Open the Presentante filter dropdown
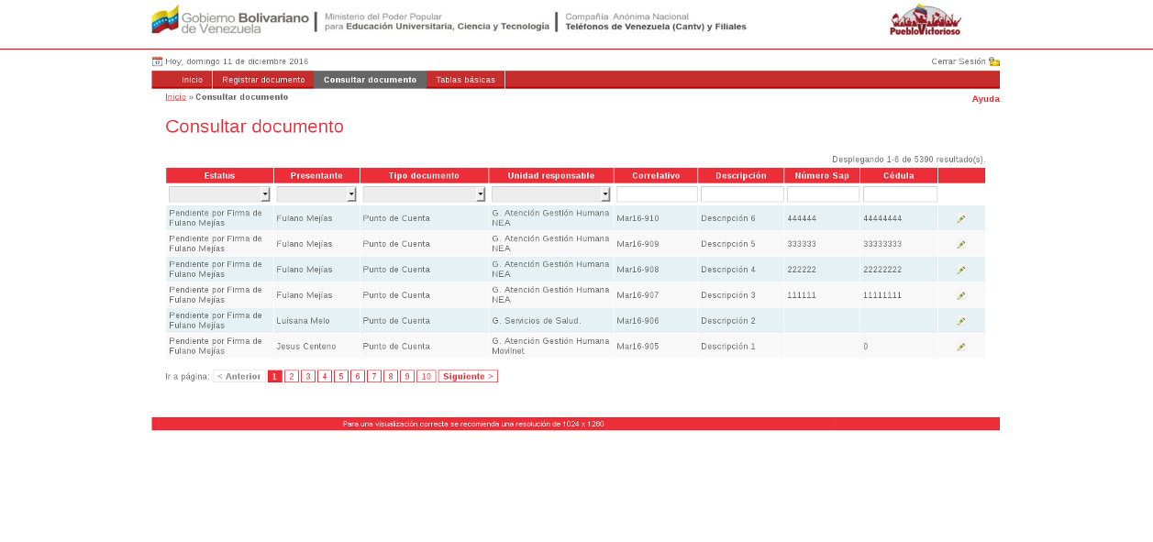This screenshot has width=1153, height=542. click(351, 194)
